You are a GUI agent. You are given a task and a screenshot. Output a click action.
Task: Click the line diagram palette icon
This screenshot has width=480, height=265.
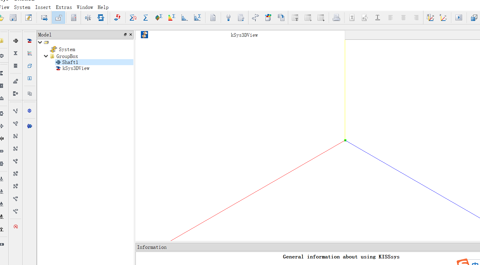coord(29,53)
